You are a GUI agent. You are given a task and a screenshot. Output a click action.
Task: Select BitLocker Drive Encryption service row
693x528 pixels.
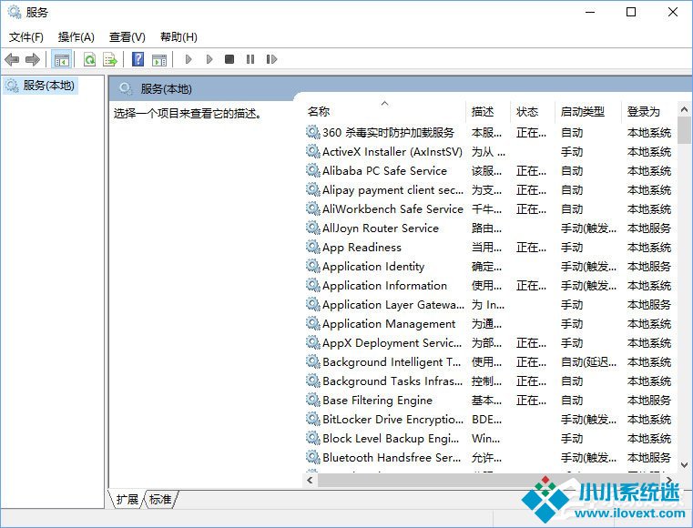pos(489,419)
